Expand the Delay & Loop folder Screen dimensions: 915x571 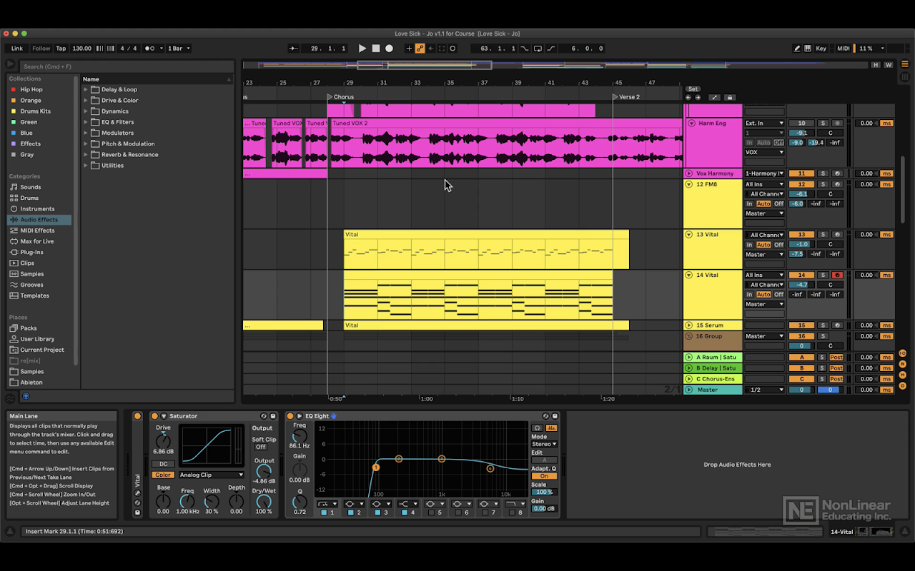click(x=86, y=90)
